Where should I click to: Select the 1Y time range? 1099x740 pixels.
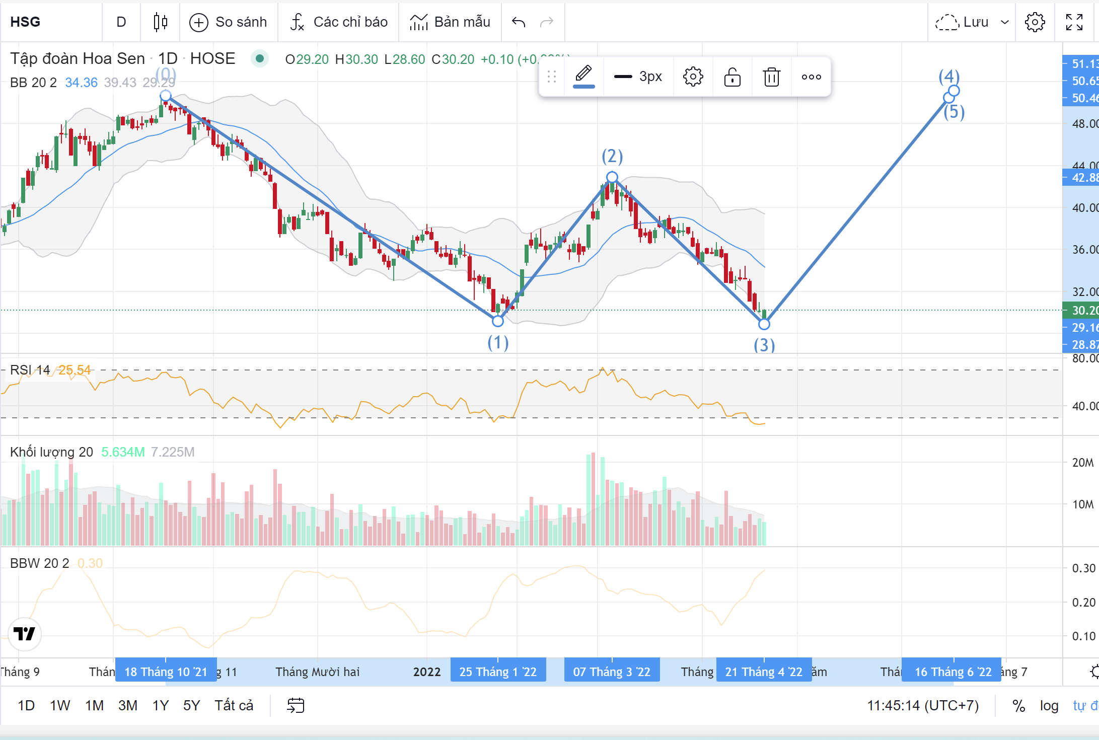(161, 705)
